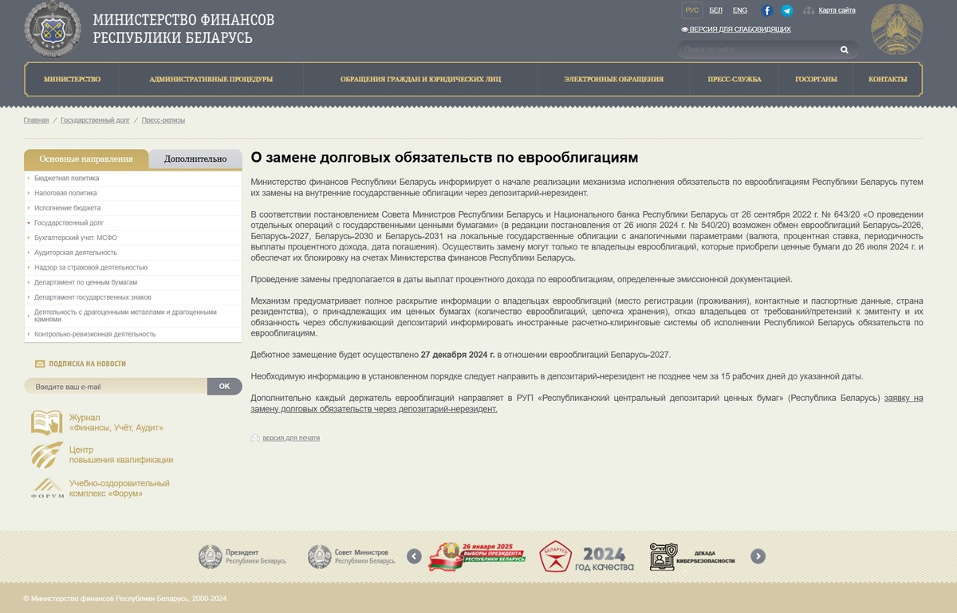Open the Карта сайта link
The width and height of the screenshot is (957, 613).
pyautogui.click(x=837, y=10)
